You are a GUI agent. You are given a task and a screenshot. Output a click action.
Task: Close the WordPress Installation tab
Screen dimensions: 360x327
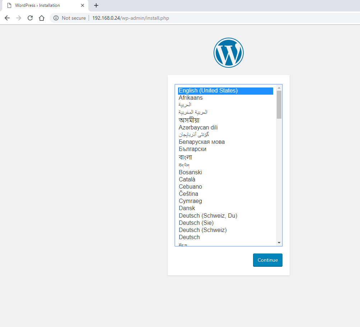[x=83, y=5]
